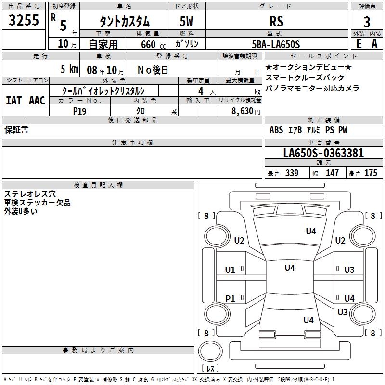The height and width of the screenshot is (385, 385).
Task: Select the [レス] label
Action: point(210,368)
